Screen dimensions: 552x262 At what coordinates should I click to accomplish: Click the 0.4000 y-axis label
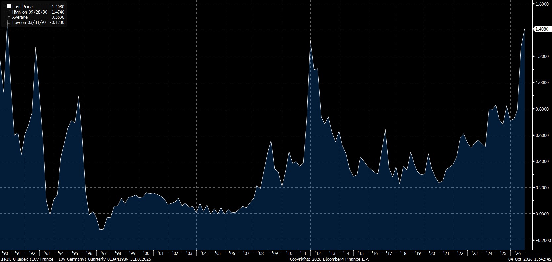542,161
